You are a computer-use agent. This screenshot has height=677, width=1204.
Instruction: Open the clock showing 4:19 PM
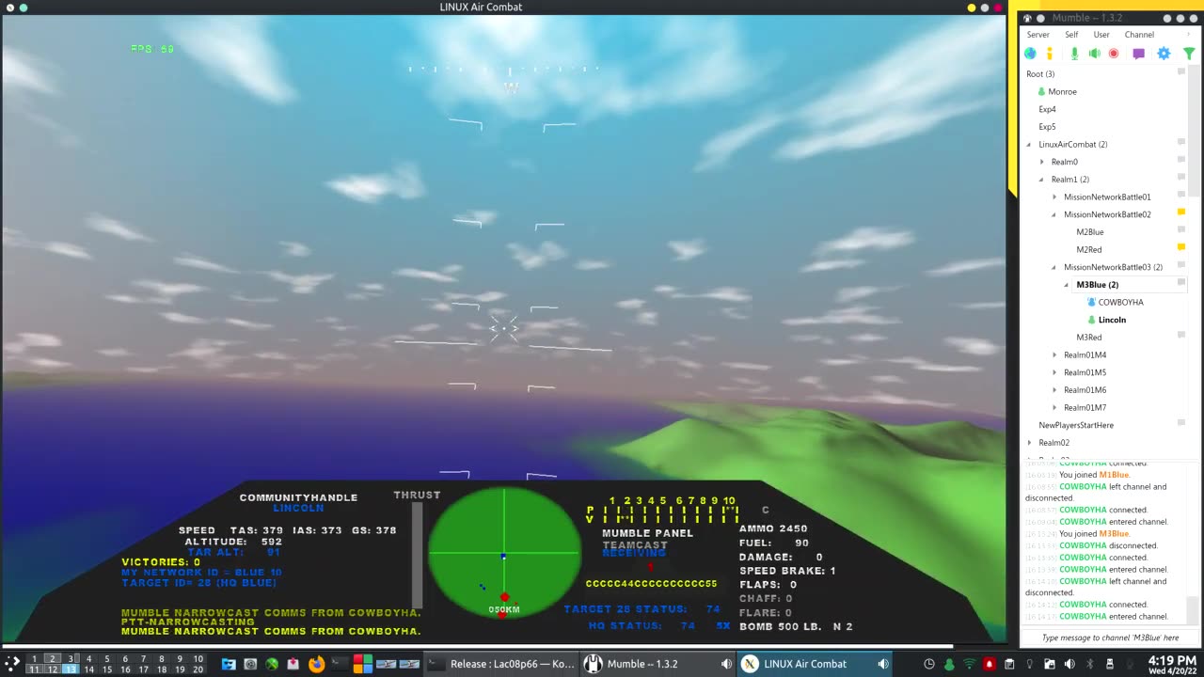click(1172, 664)
